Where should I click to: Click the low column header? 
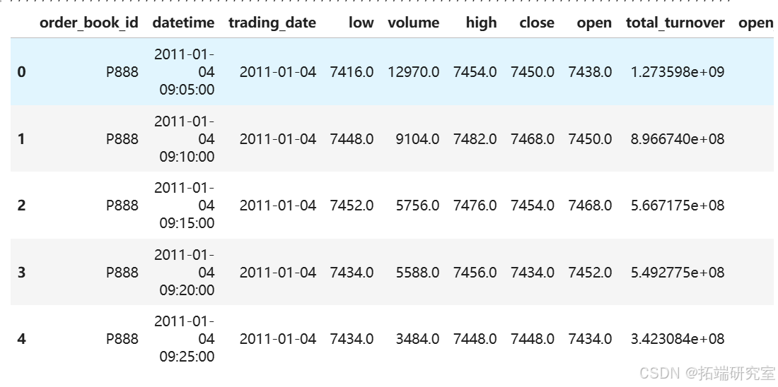coord(361,23)
